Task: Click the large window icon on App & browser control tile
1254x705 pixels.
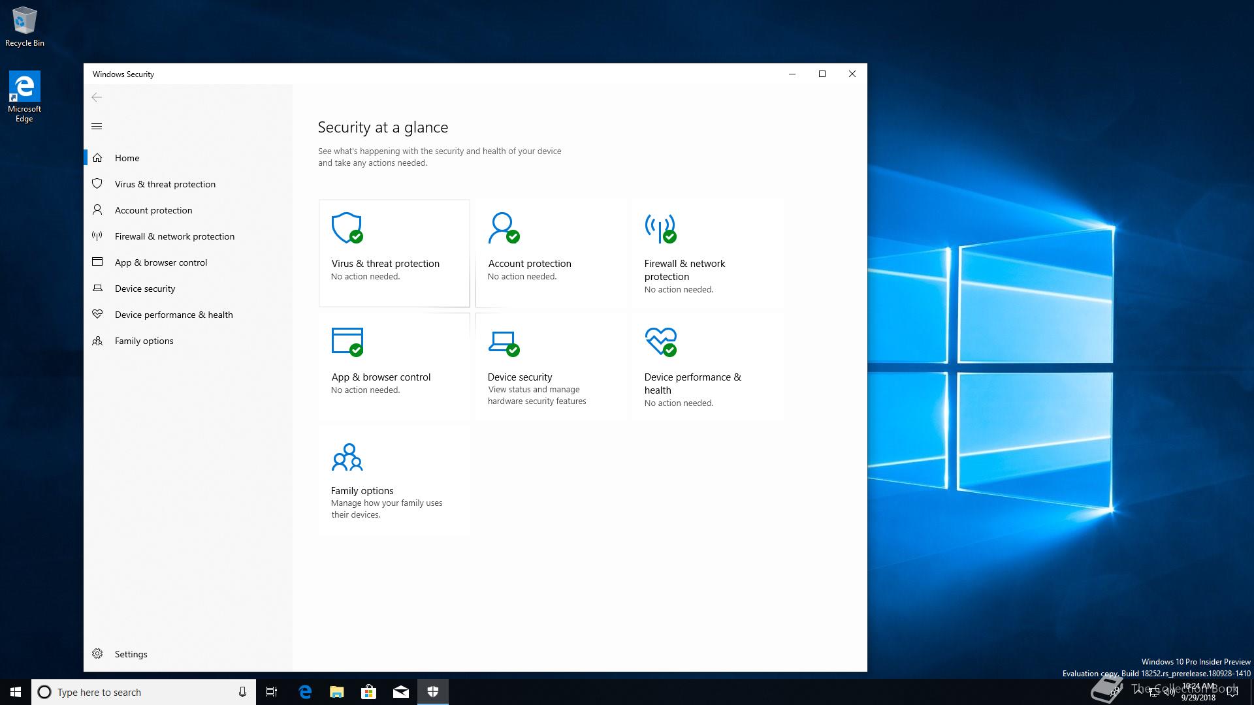Action: (347, 341)
